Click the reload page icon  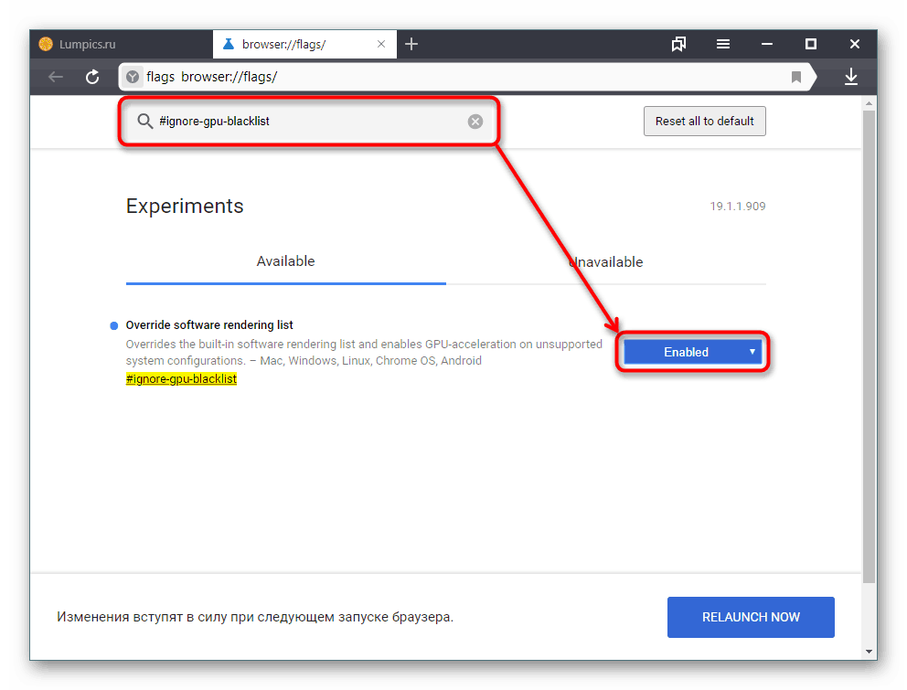[92, 77]
